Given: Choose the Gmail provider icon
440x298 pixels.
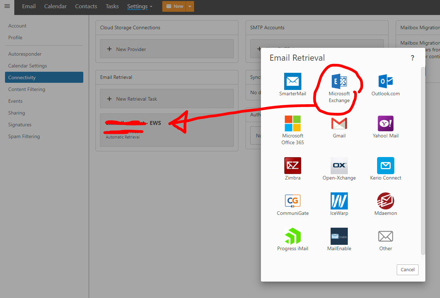Looking at the screenshot, I should [339, 123].
